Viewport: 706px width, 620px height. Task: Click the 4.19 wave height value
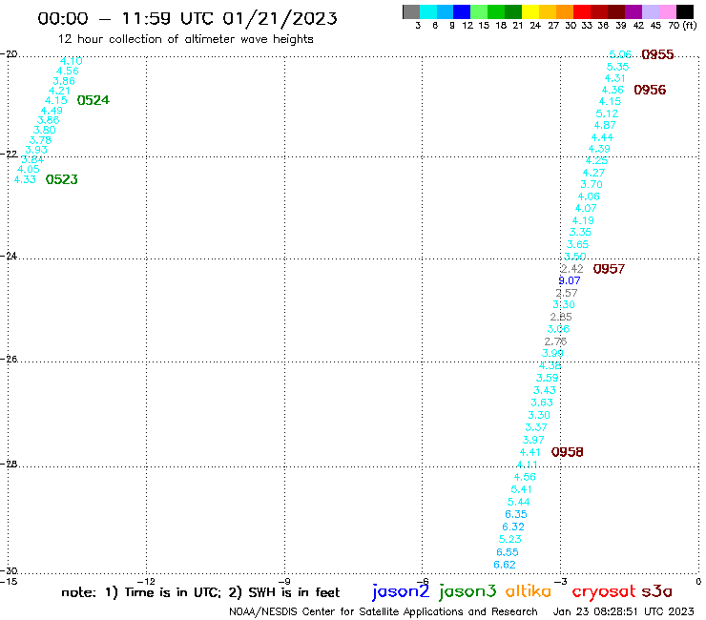click(x=583, y=220)
